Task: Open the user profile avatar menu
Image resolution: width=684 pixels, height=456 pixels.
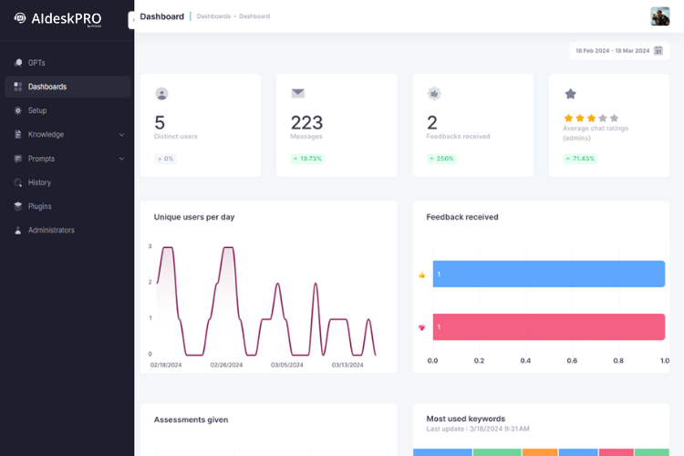Action: coord(659,16)
